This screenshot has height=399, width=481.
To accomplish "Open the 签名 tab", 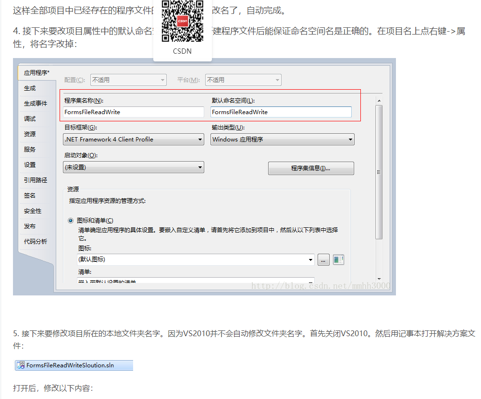I will click(x=30, y=195).
